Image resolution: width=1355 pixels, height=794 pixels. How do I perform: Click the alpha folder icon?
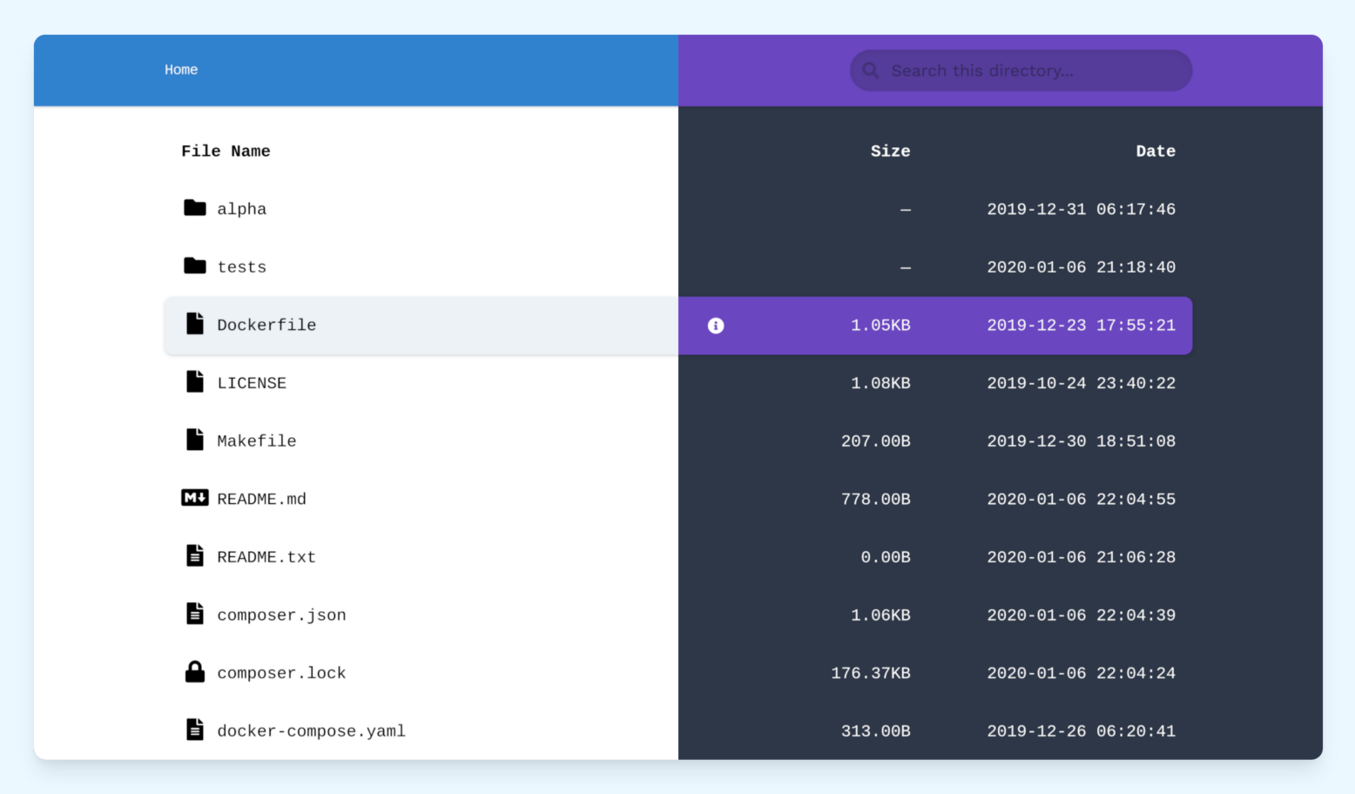point(194,208)
